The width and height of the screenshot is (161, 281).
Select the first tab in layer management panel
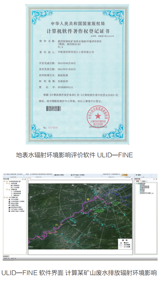[138, 181]
